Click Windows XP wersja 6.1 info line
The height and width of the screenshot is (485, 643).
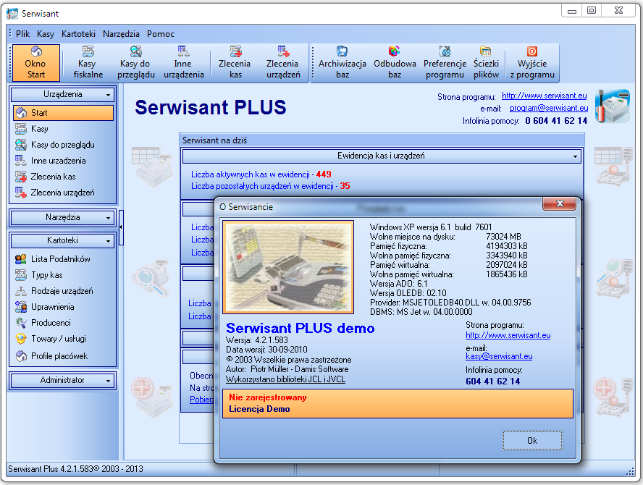pos(431,227)
